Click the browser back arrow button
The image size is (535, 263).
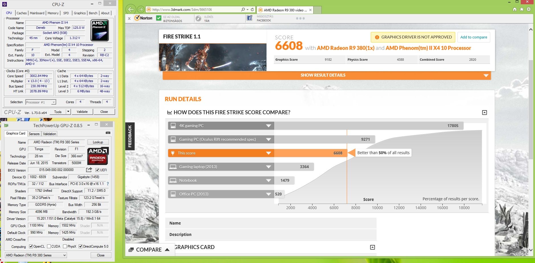coord(131,9)
